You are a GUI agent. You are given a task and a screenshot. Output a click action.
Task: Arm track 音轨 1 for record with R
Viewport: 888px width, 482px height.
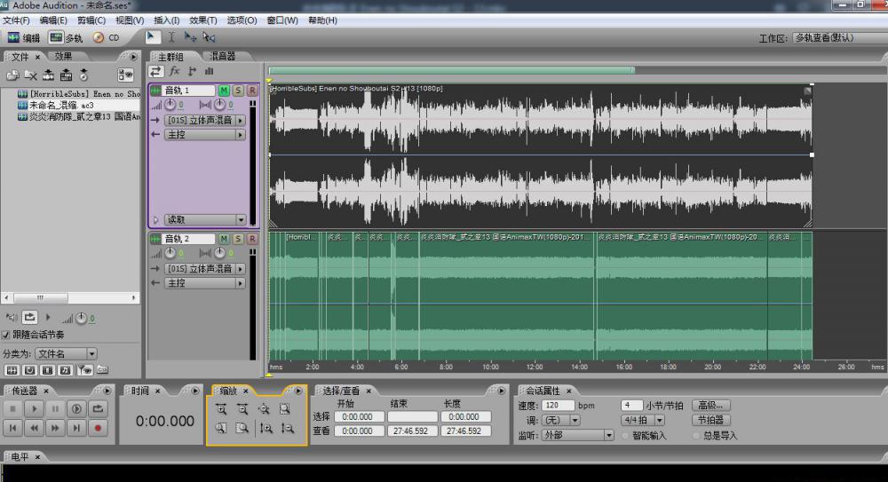[252, 91]
